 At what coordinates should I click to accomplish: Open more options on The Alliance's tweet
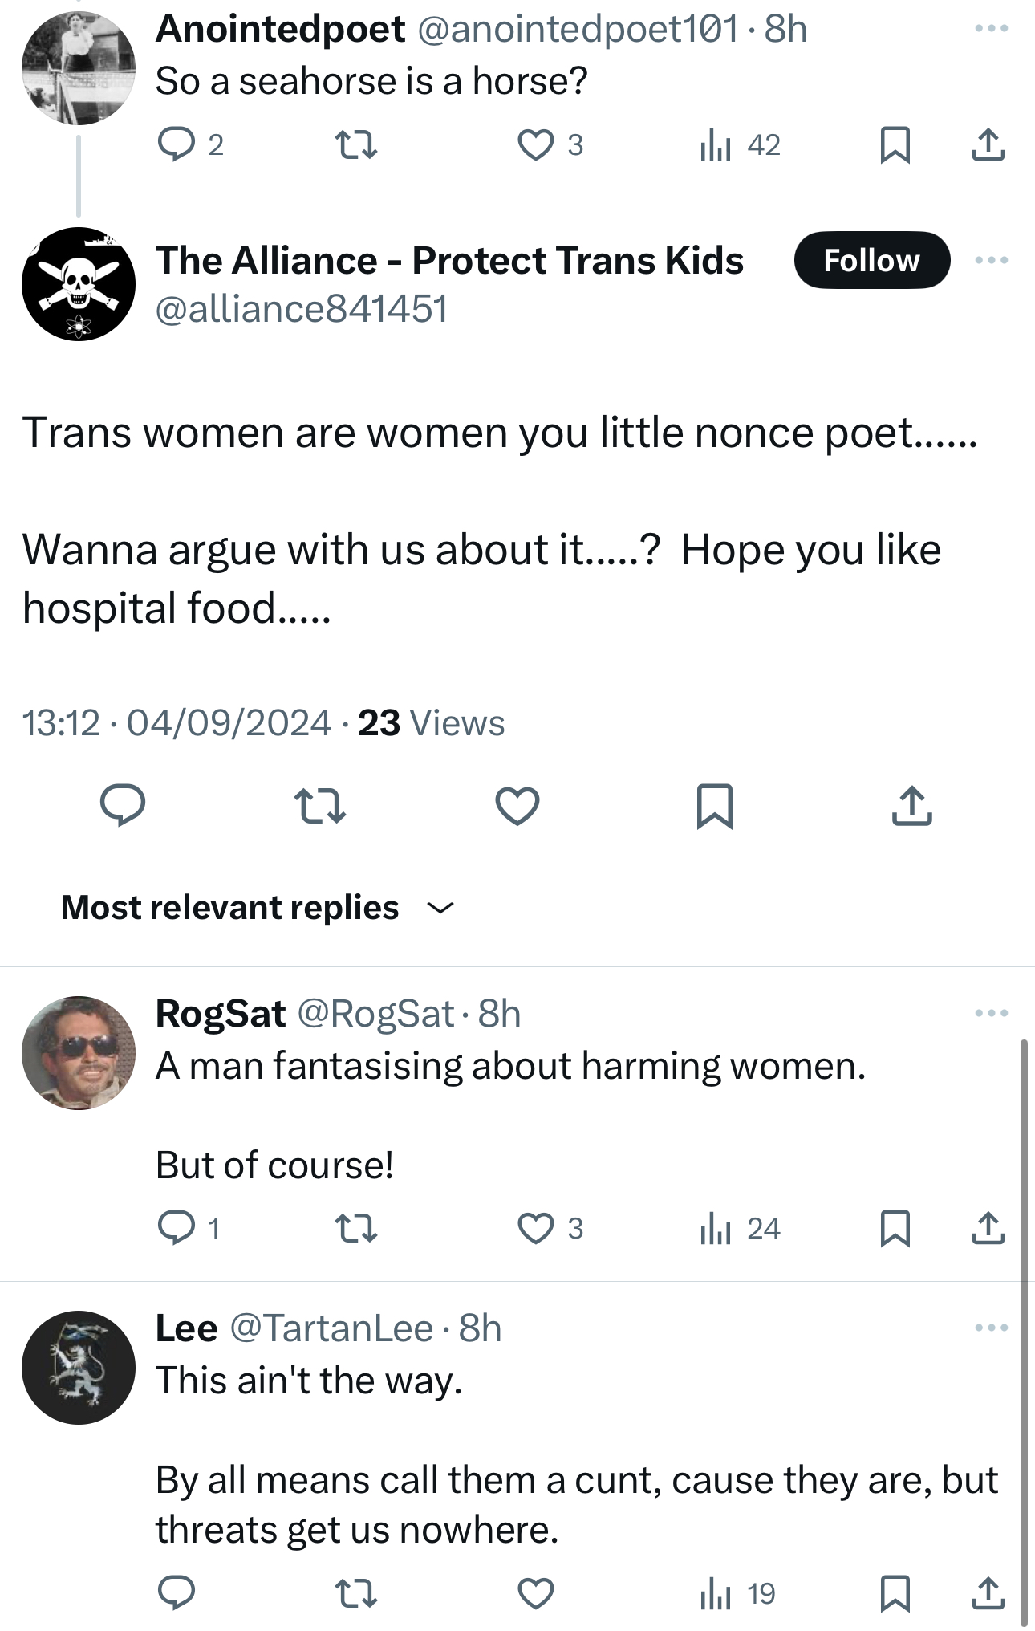coord(991,260)
